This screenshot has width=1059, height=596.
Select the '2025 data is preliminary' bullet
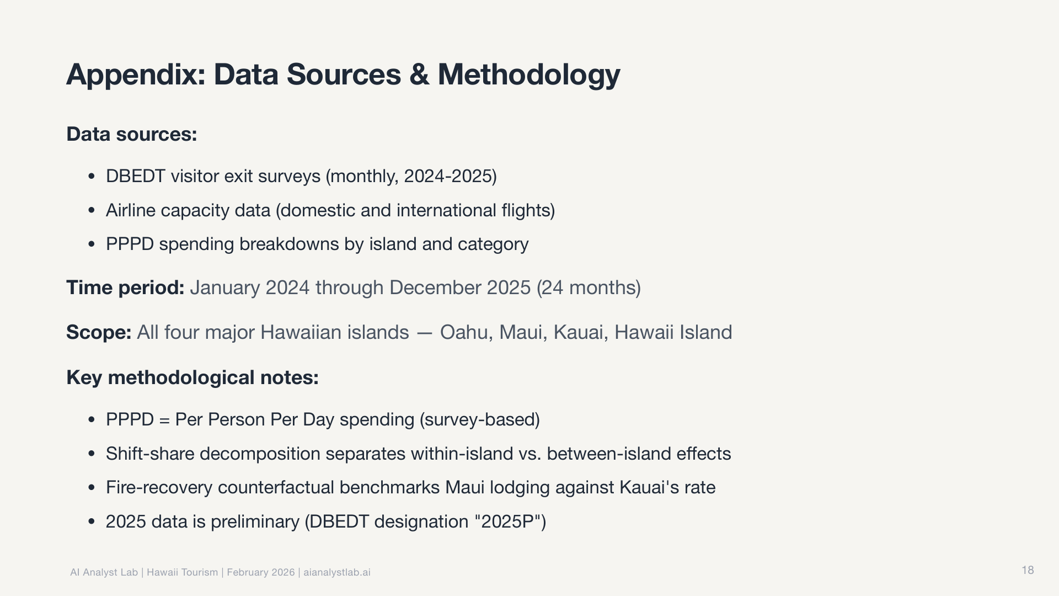[325, 521]
